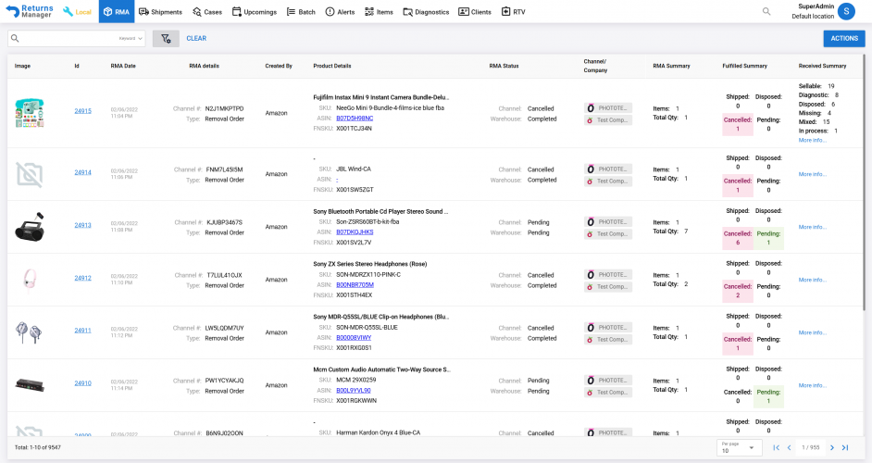Screen dimensions: 872x463
Task: Open the ACTIONS button menu
Action: (844, 38)
